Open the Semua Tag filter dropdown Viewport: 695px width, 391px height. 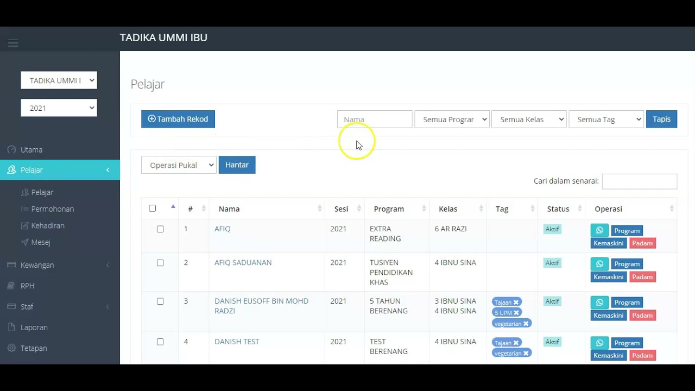click(606, 119)
